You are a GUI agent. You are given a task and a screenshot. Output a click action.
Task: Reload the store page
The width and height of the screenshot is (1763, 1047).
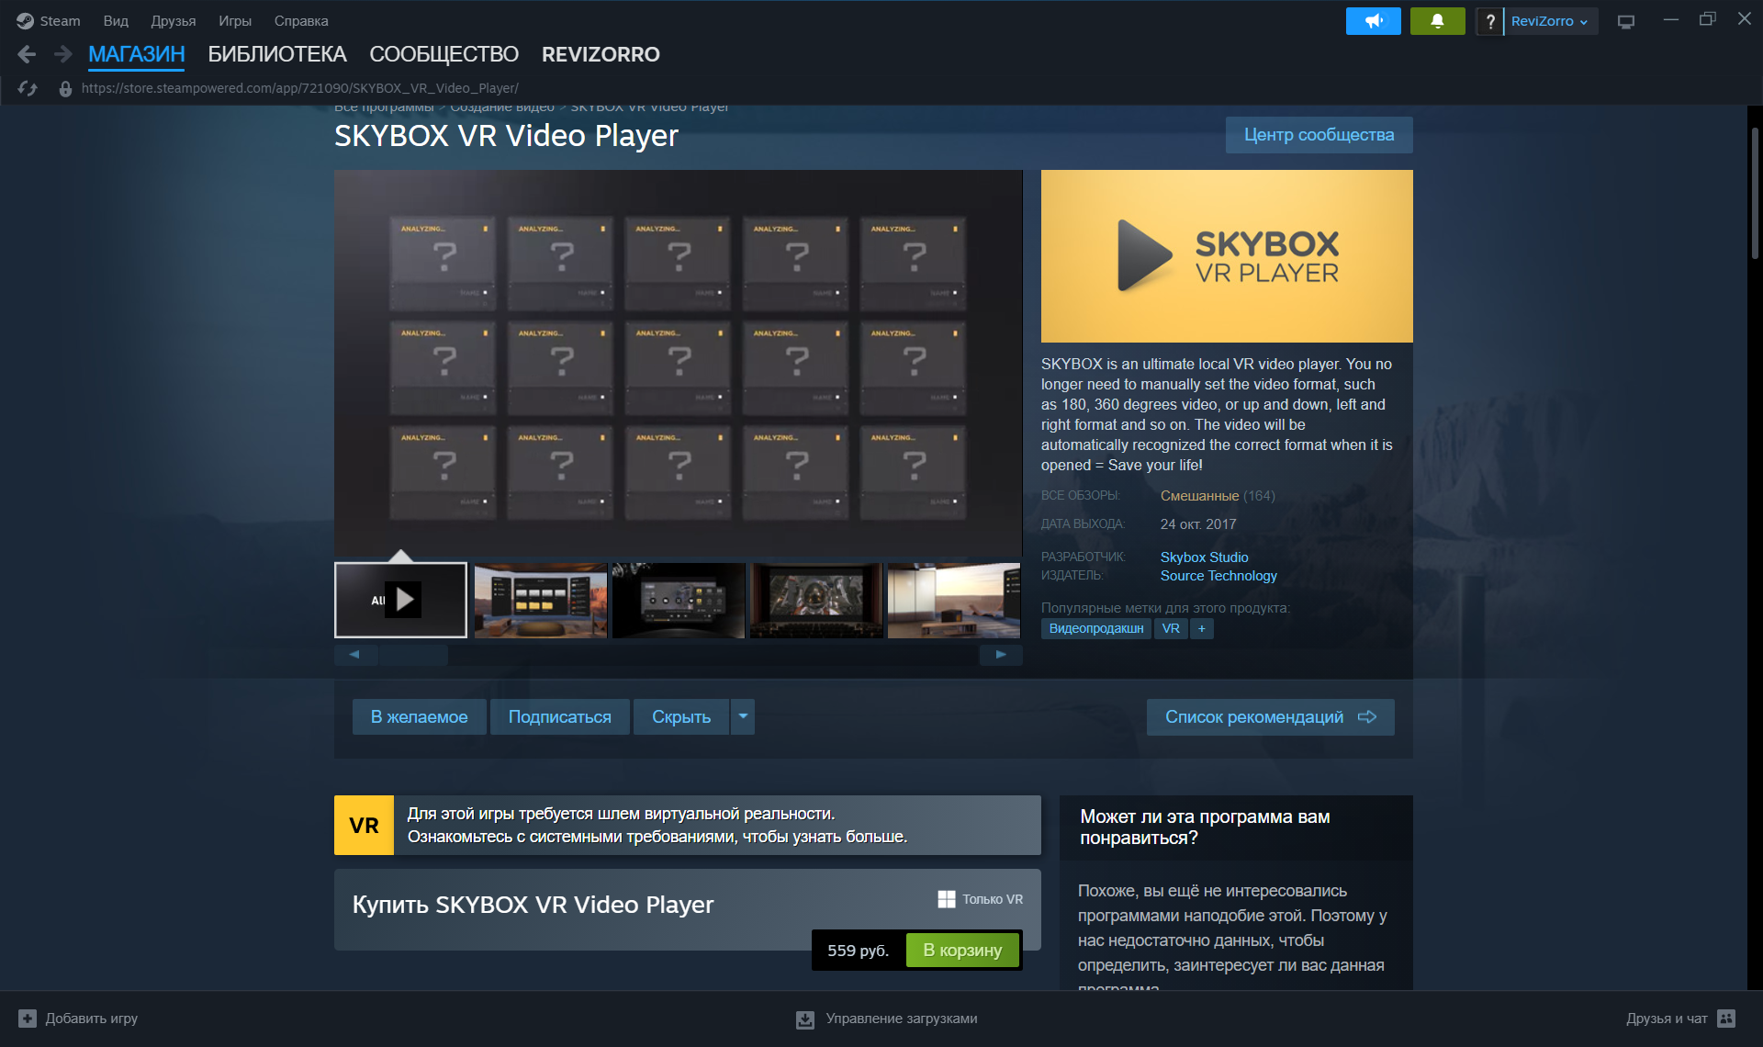[x=28, y=88]
